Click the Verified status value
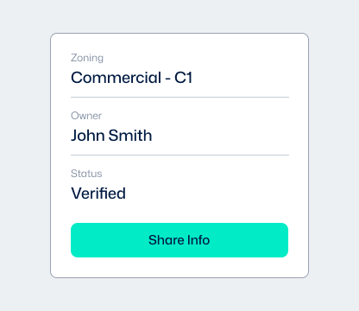Image resolution: width=359 pixels, height=311 pixels. click(98, 194)
